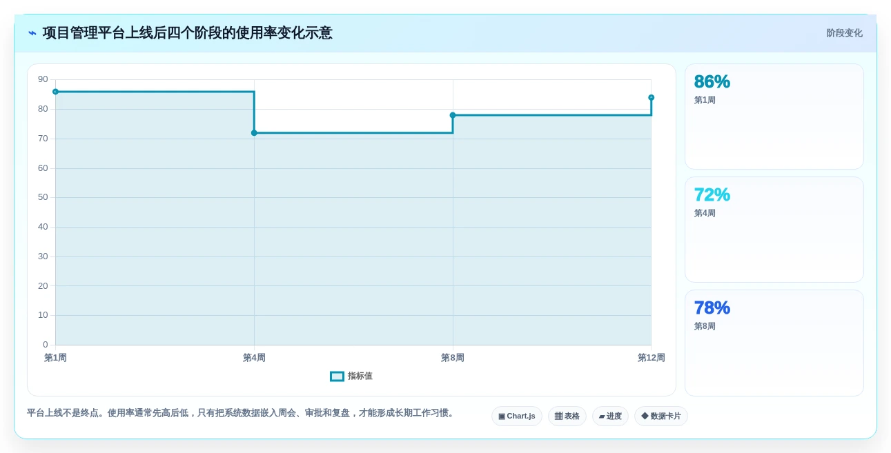This screenshot has height=453, width=891.
Task: Click the chart data point at 第8周
Action: (x=453, y=115)
